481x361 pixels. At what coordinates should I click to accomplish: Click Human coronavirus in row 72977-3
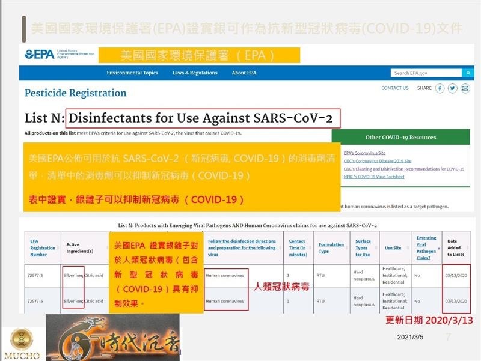click(224, 275)
